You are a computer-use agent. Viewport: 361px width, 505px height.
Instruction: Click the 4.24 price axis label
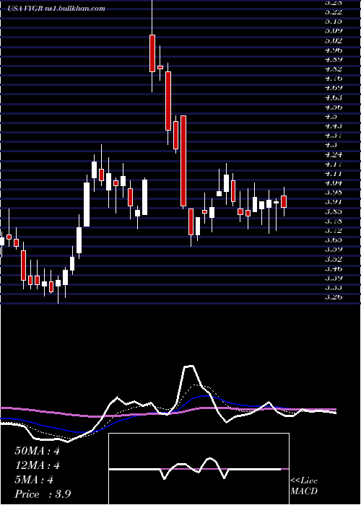[x=334, y=154]
